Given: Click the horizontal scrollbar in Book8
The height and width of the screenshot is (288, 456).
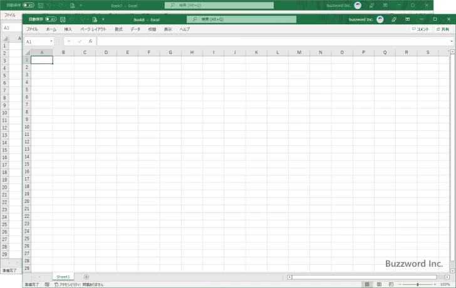Looking at the screenshot, I should [364, 277].
